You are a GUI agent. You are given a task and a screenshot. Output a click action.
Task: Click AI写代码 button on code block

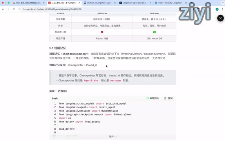(152, 98)
